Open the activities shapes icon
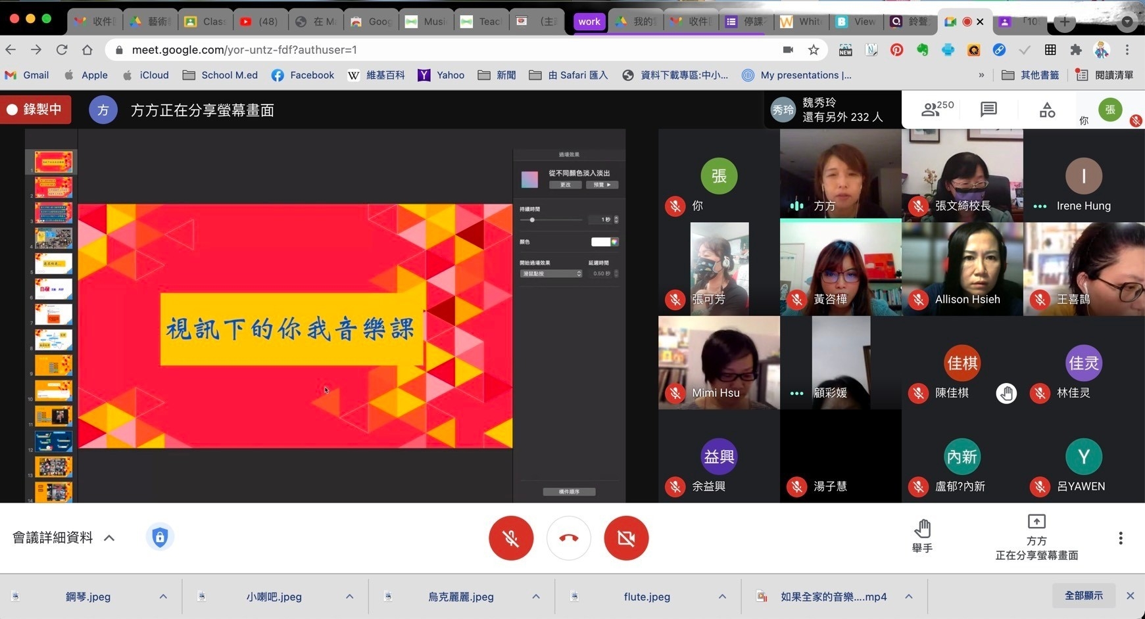This screenshot has width=1145, height=619. pos(1047,110)
